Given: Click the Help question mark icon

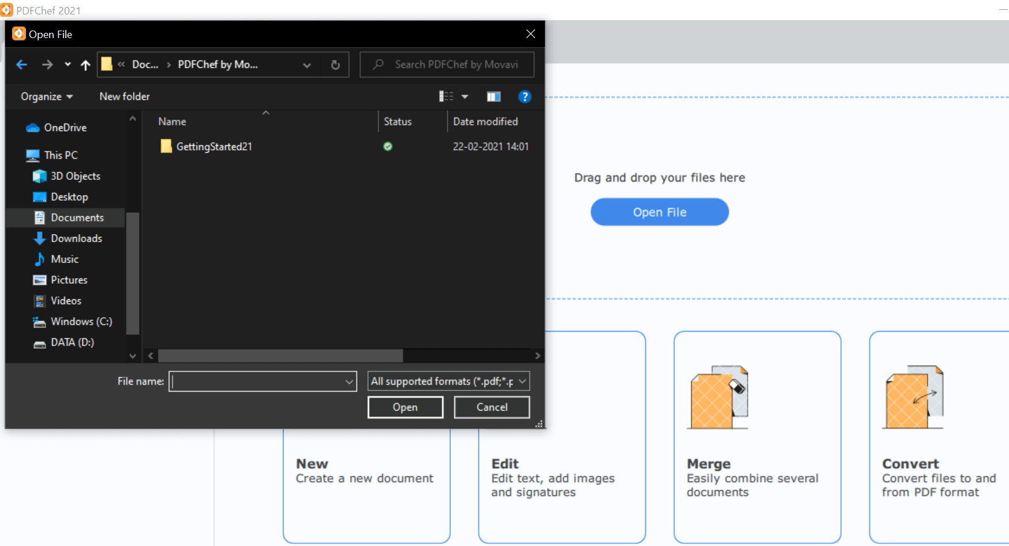Looking at the screenshot, I should (x=525, y=96).
